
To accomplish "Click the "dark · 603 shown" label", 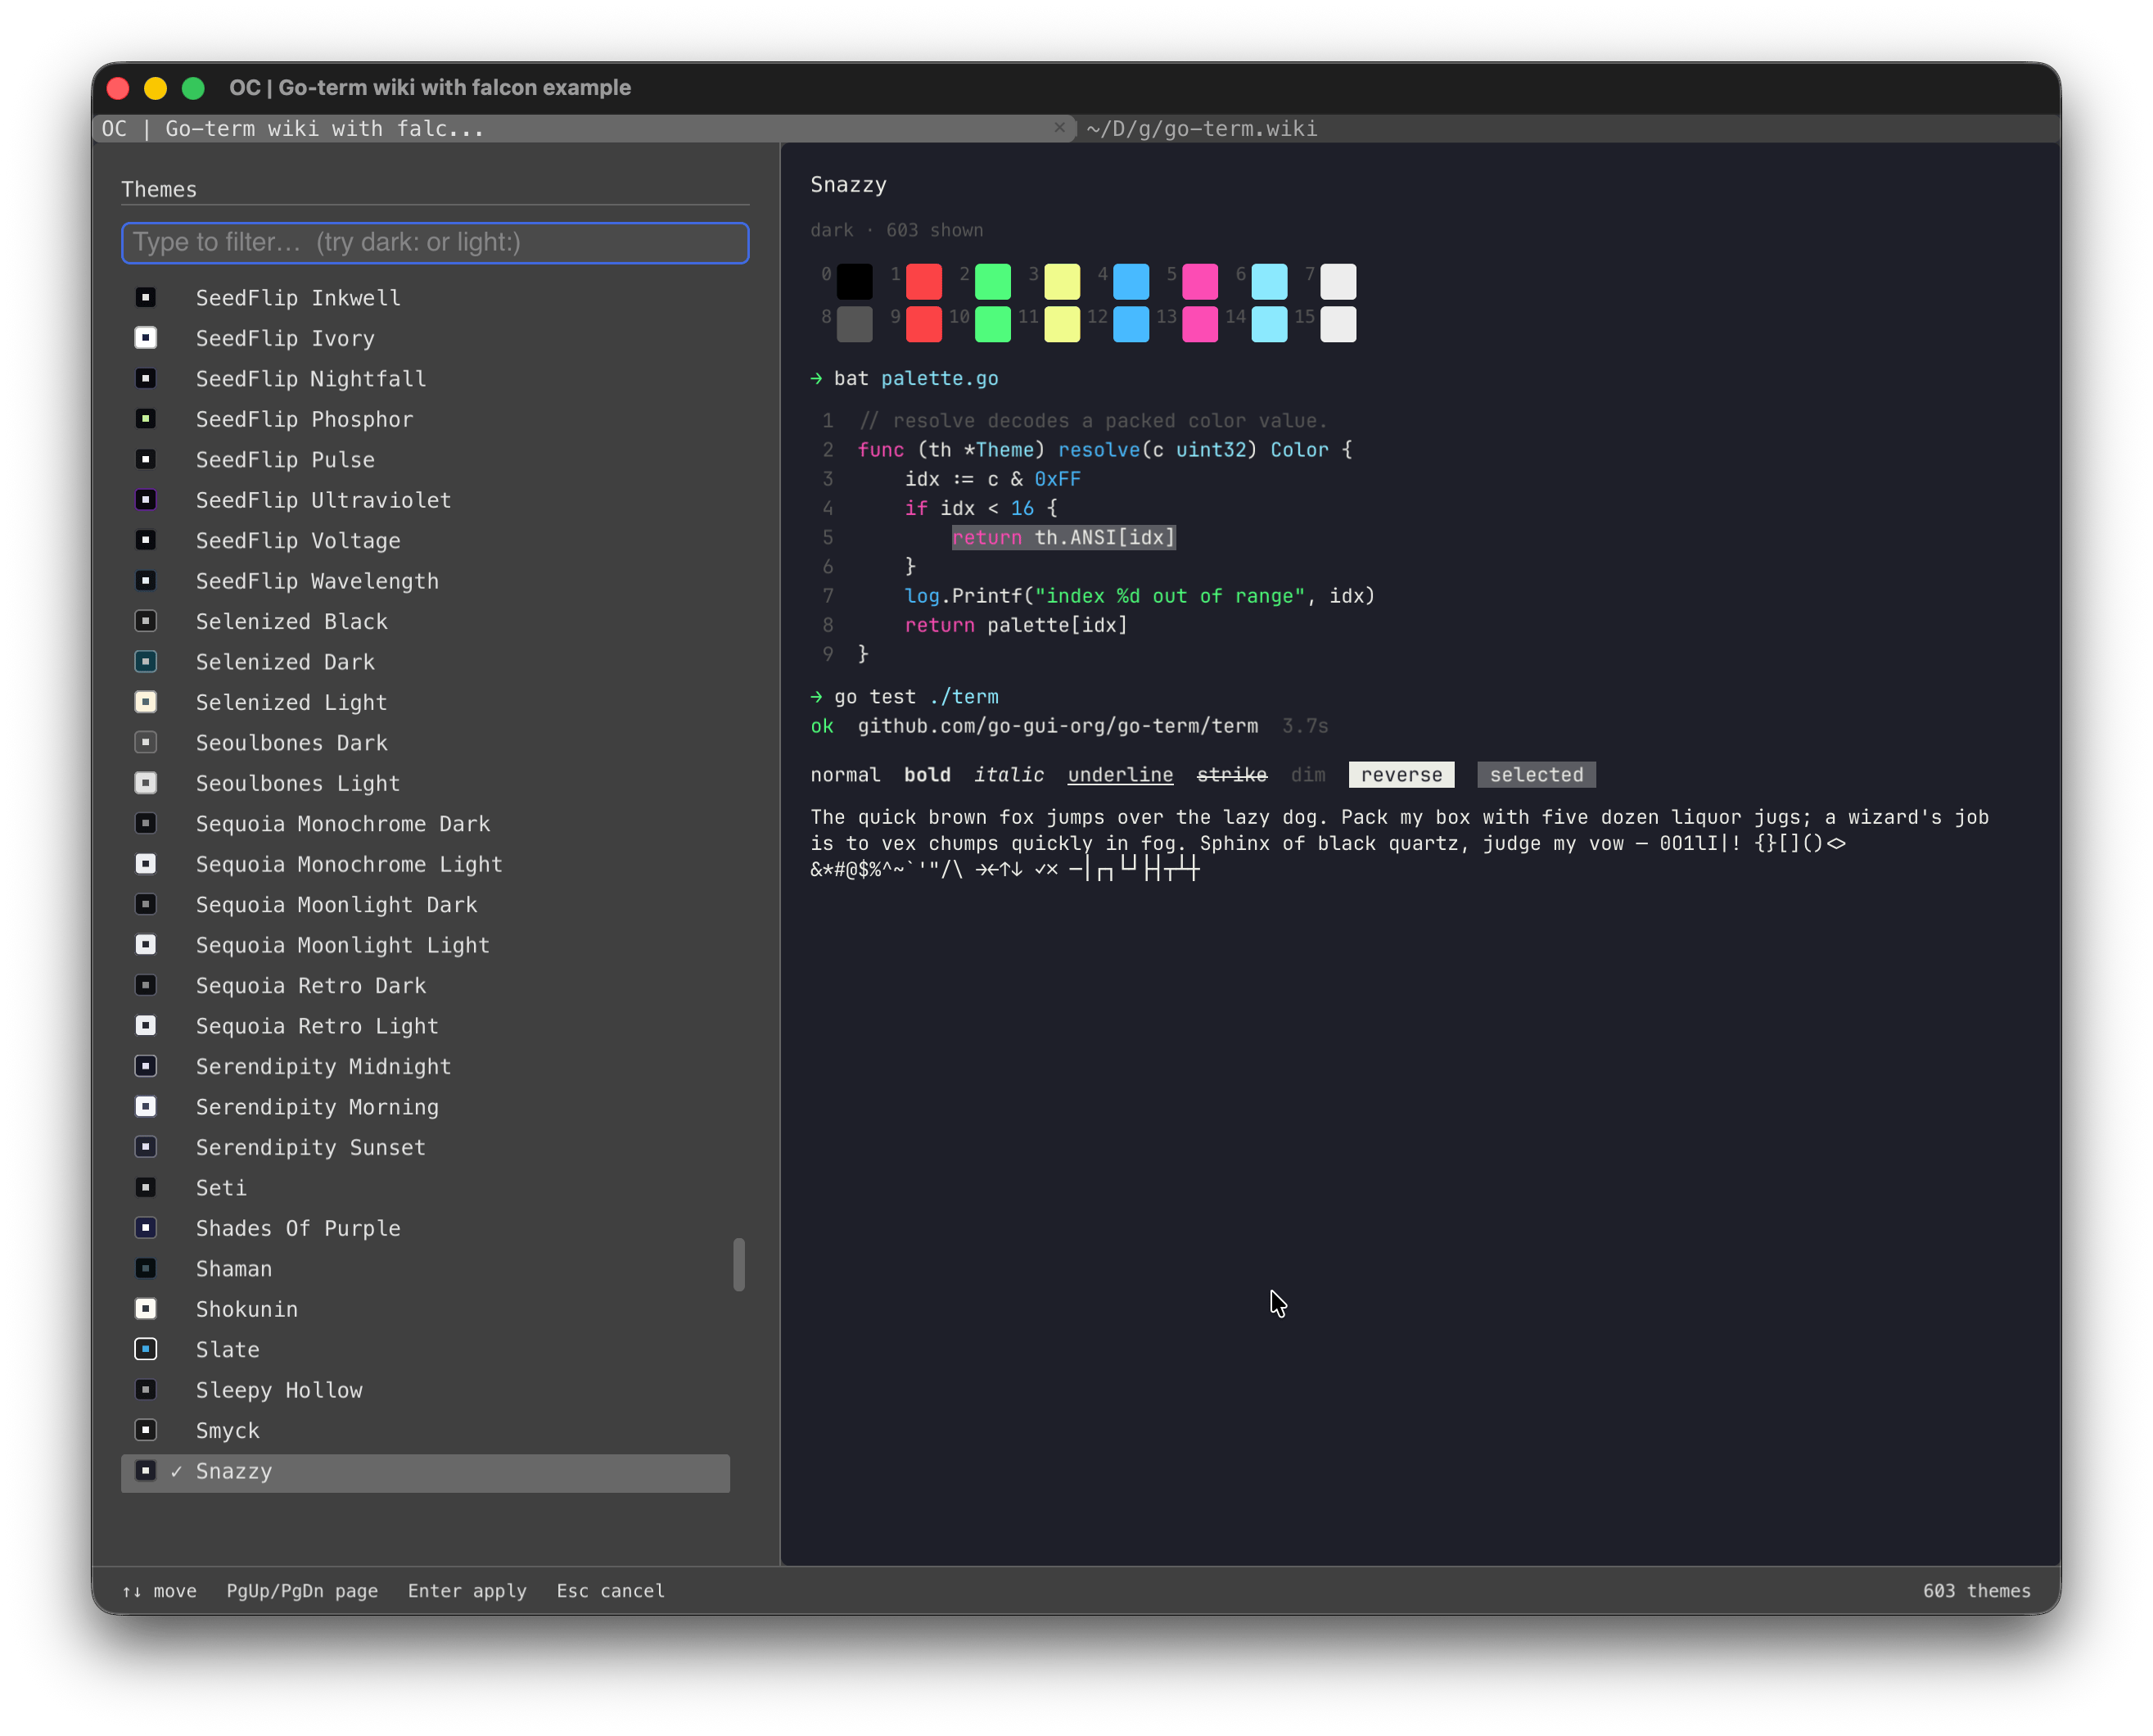I will coord(896,230).
